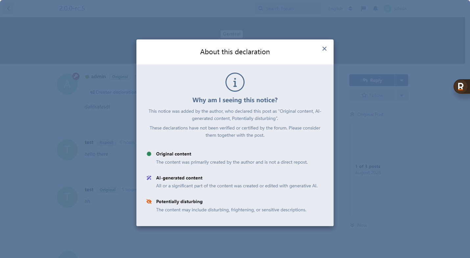The image size is (470, 258).
Task: Click the Search Forum input field
Action: point(288,9)
